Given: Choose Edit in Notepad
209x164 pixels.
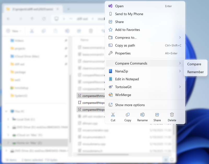Looking at the screenshot, I should coord(145,79).
